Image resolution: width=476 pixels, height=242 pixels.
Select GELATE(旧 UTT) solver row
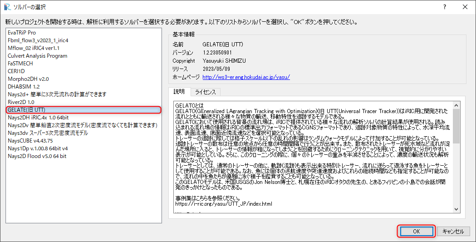coord(83,110)
